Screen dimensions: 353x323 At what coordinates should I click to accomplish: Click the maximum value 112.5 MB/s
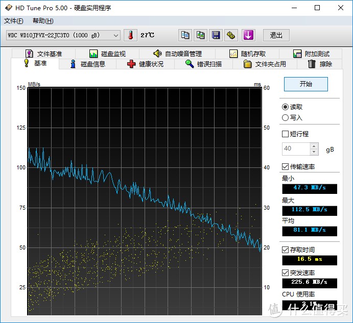(310, 211)
